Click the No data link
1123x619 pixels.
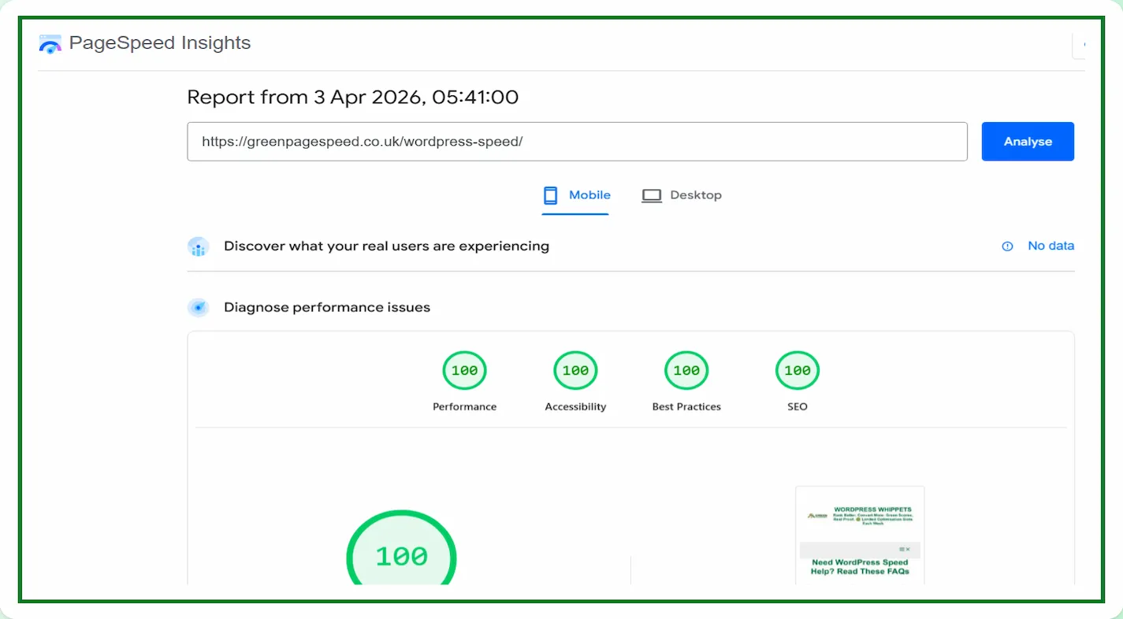tap(1050, 246)
